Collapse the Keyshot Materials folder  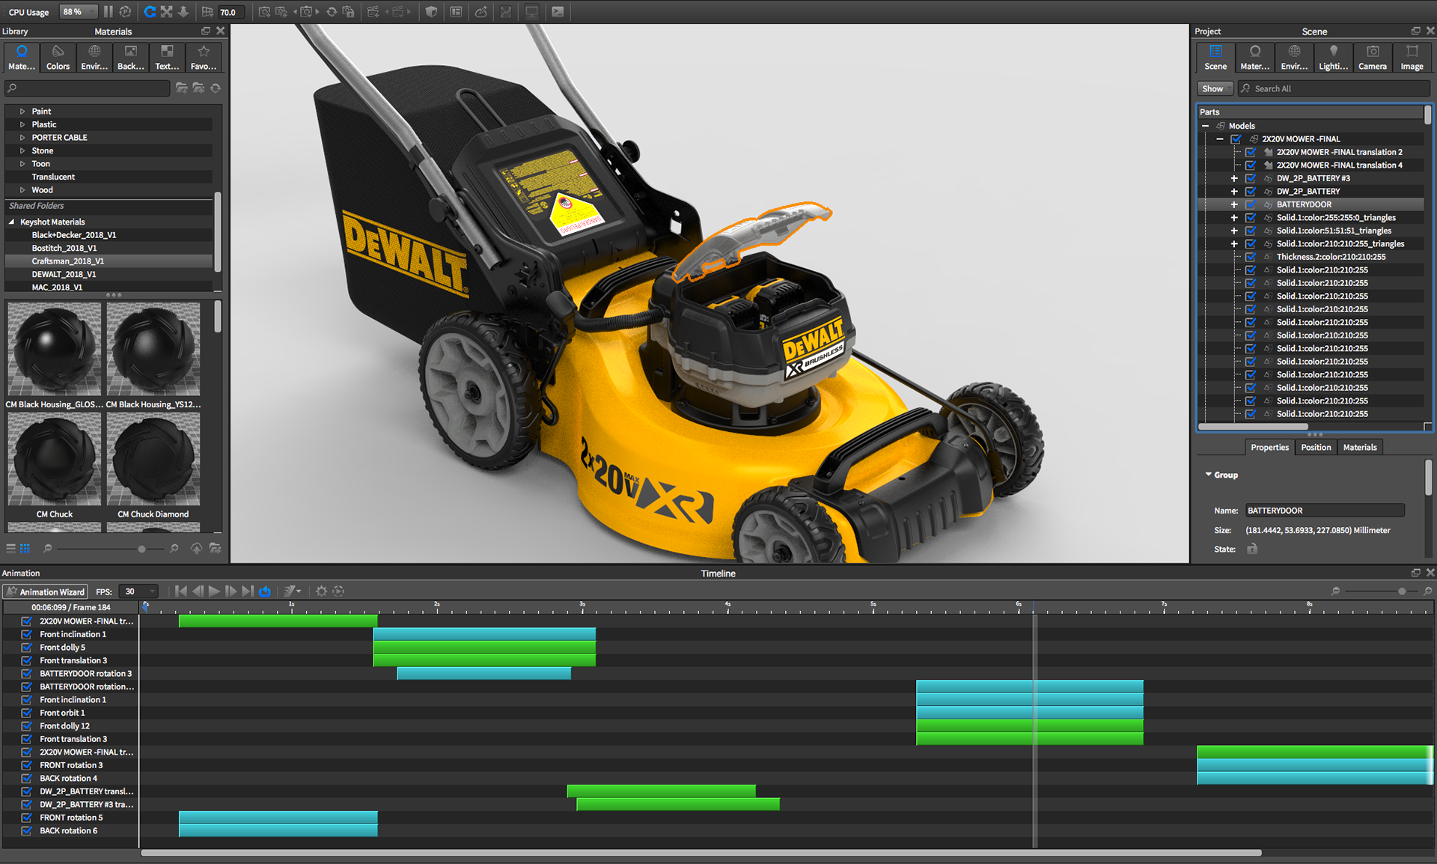pyautogui.click(x=11, y=222)
